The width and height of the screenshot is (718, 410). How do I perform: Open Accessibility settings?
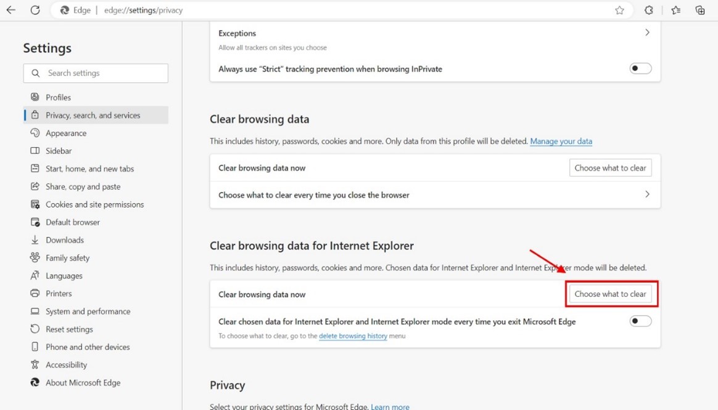pyautogui.click(x=67, y=364)
